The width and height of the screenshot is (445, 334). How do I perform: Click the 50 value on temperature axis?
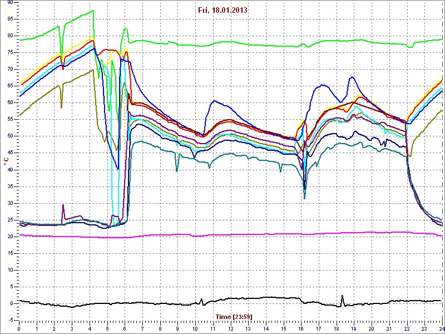click(x=9, y=136)
